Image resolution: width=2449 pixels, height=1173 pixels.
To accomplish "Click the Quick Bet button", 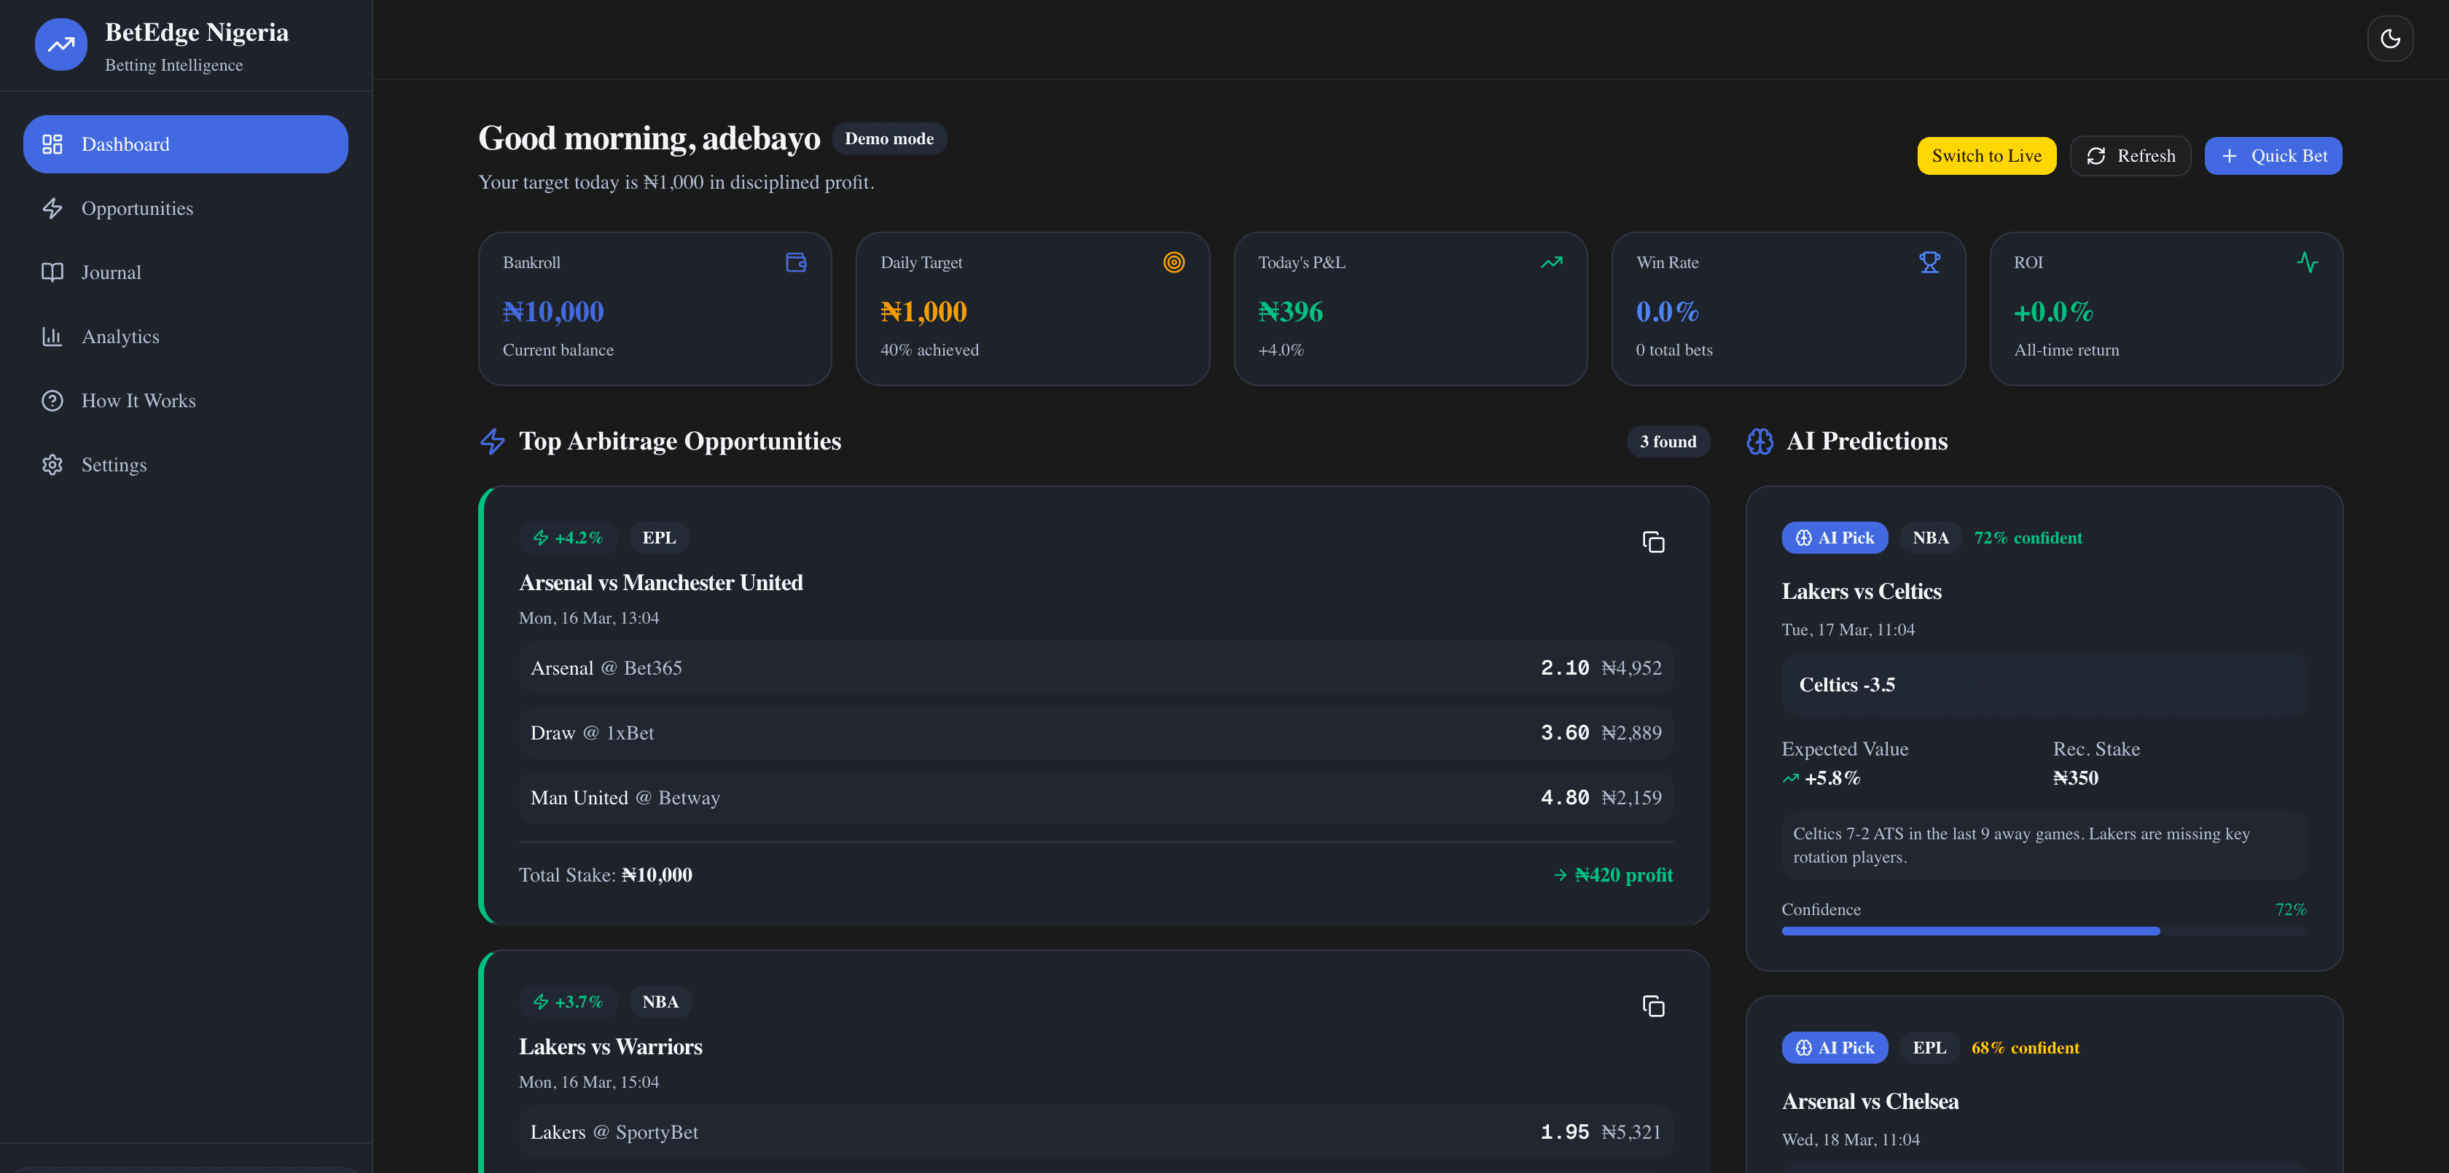I will 2273,155.
